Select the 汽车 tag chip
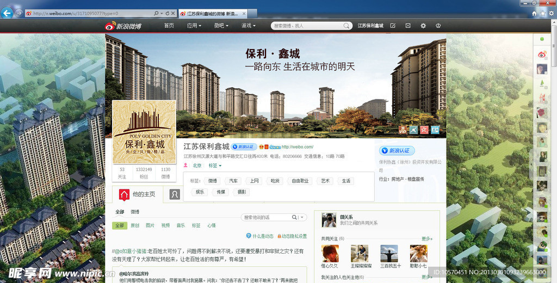The width and height of the screenshot is (557, 283). (233, 181)
